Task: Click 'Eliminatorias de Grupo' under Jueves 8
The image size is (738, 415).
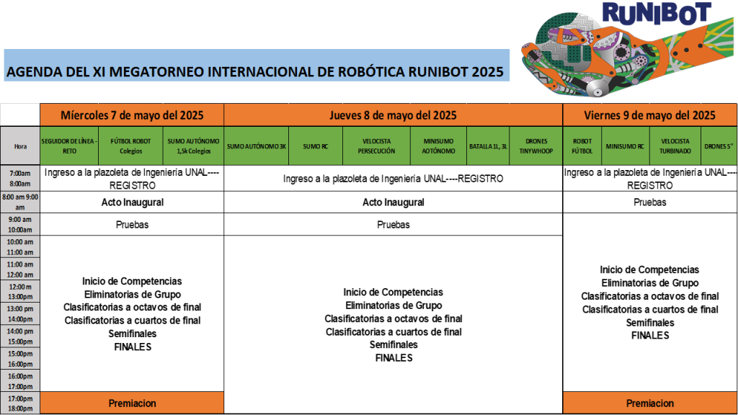Action: pyautogui.click(x=394, y=305)
